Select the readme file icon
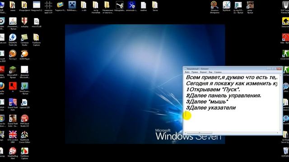Image resolution: width=289 pixels, height=162 pixels. click(144, 6)
